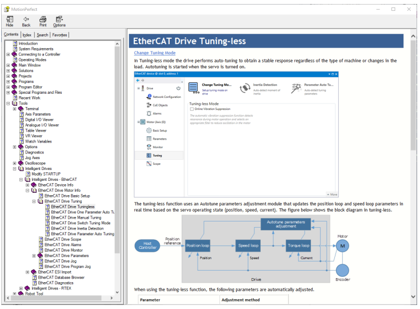Image resolution: width=420 pixels, height=309 pixels.
Task: Click the tree panel scroll-up arrow
Action: (x=117, y=43)
